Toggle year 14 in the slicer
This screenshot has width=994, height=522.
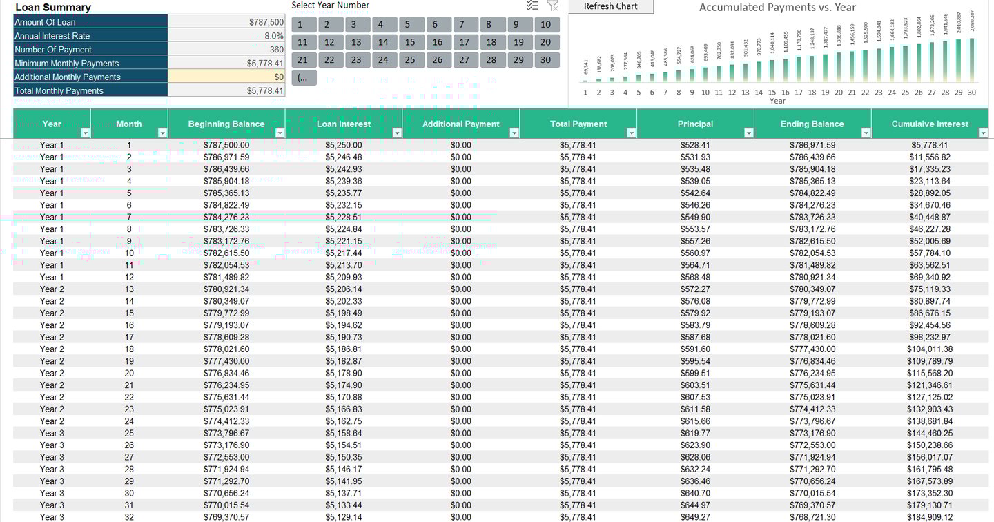[x=384, y=41]
